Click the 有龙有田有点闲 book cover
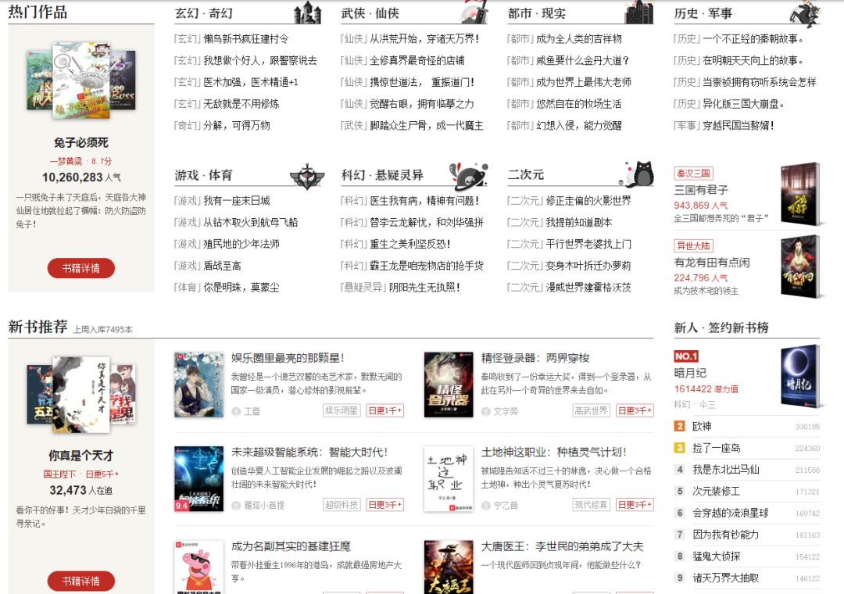This screenshot has height=594, width=844. (x=801, y=267)
